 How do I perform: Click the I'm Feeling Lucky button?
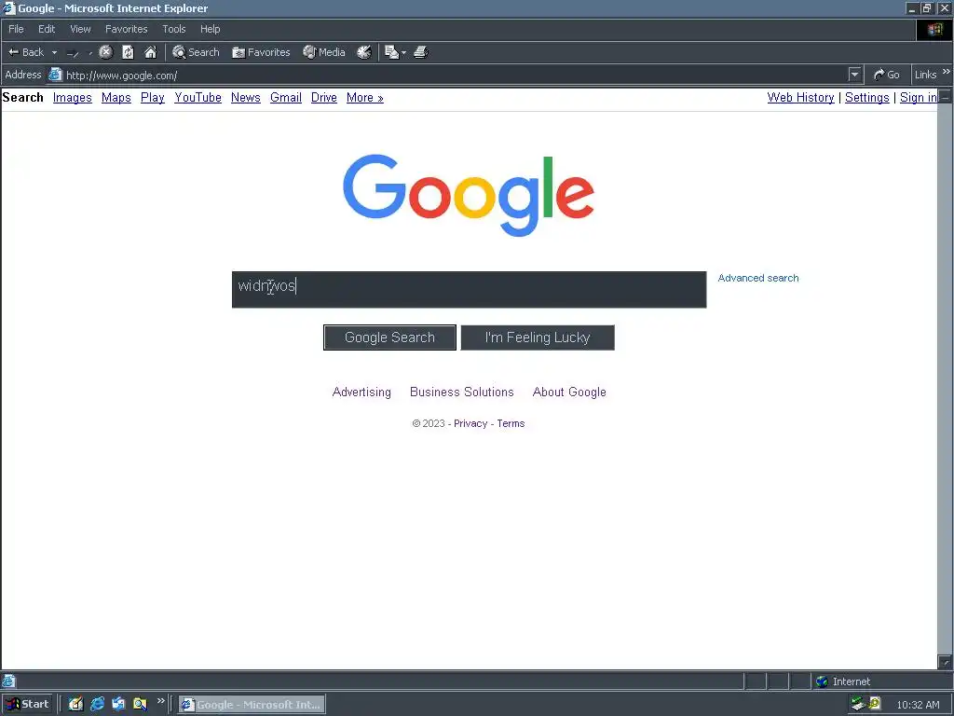point(538,337)
